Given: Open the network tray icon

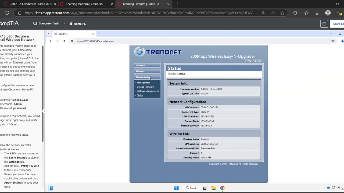Looking at the screenshot, I should [x=334, y=188].
